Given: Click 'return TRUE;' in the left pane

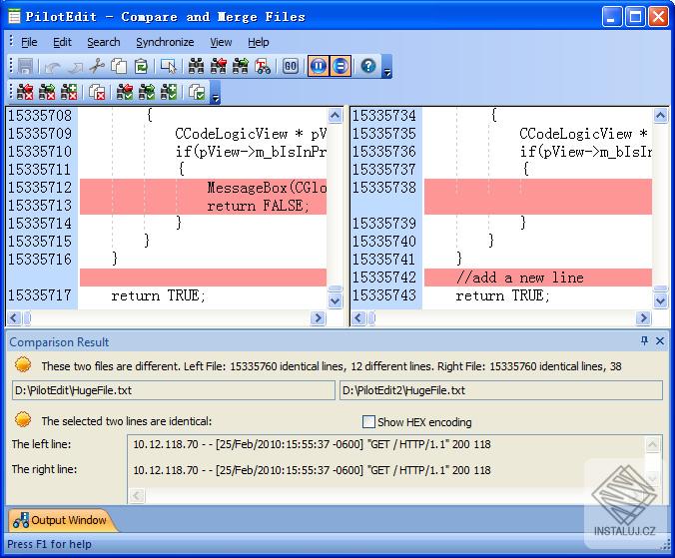Looking at the screenshot, I should (x=159, y=295).
